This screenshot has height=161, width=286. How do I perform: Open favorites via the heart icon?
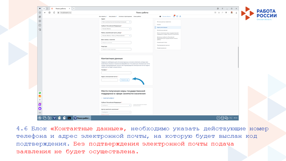pyautogui.click(x=177, y=16)
